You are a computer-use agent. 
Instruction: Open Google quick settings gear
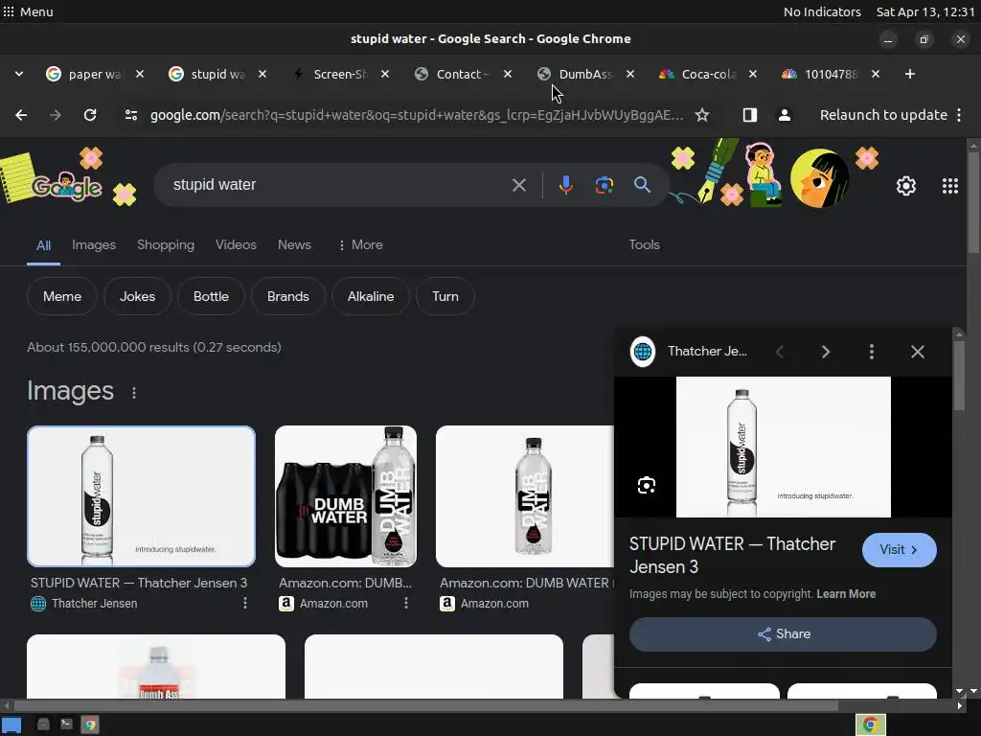(906, 186)
